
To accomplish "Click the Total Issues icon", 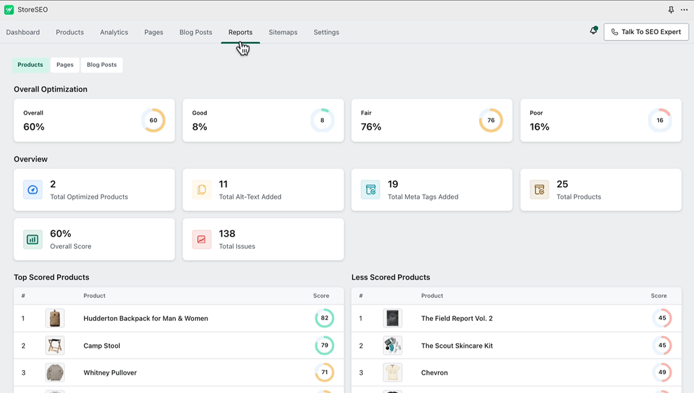I will point(202,239).
